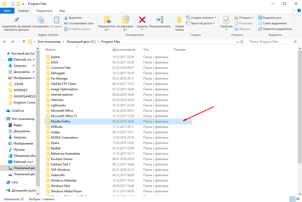Click Этот компьютер in address breadcrumb
The width and height of the screenshot is (302, 202).
point(49,42)
